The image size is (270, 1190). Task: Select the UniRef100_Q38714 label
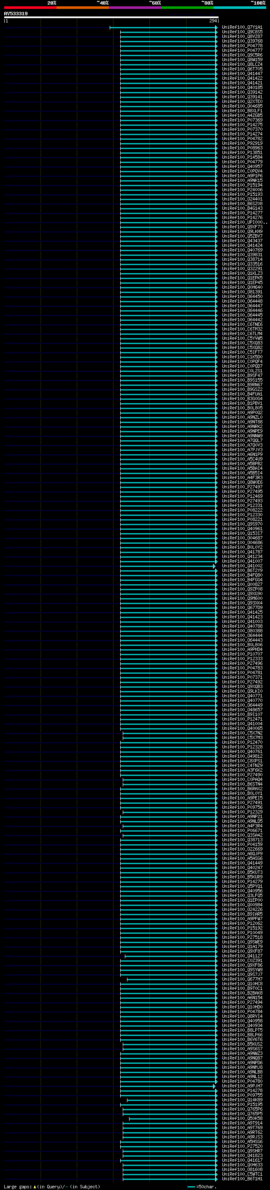[x=242, y=259]
